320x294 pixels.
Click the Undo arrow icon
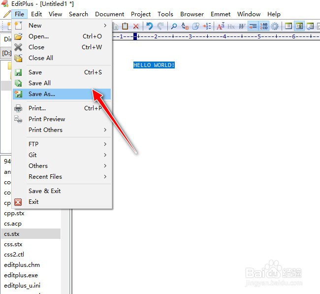(150, 26)
